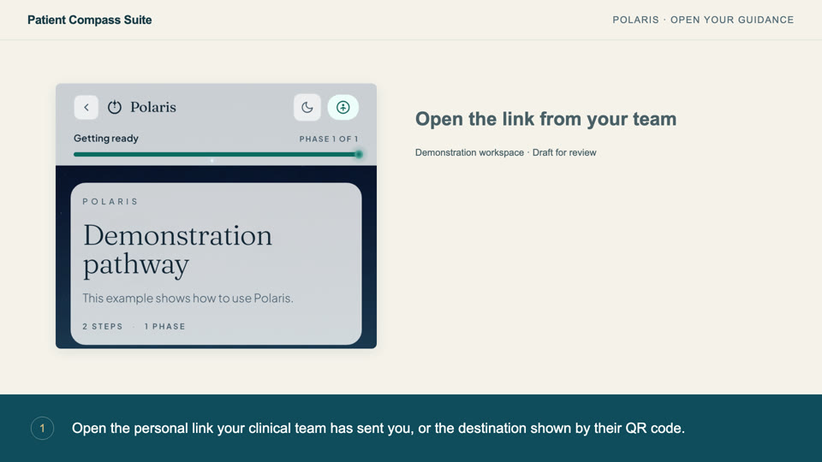Click the step instruction caption text

pos(378,429)
